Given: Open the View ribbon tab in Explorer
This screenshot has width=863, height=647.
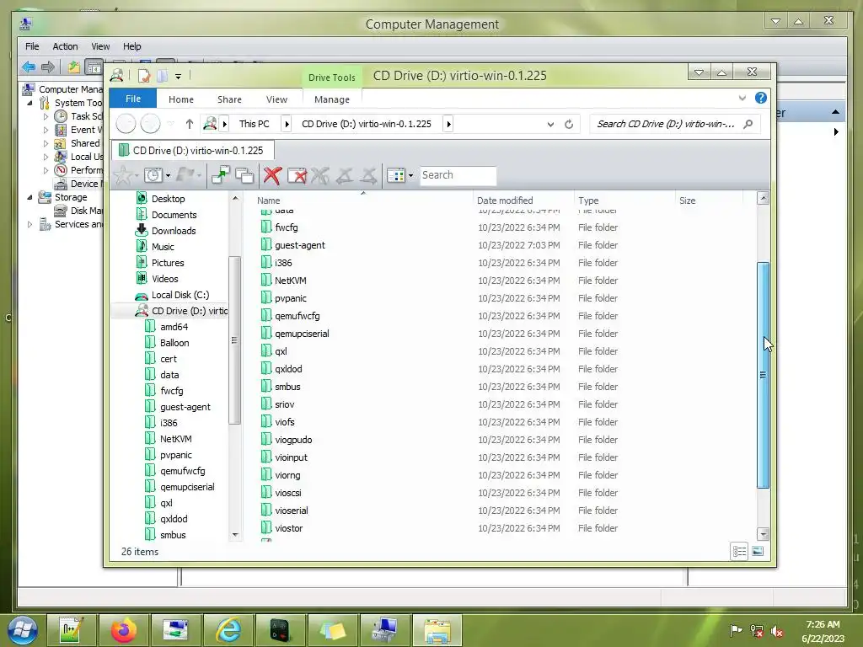Looking at the screenshot, I should (276, 99).
